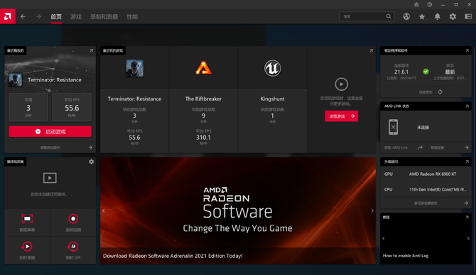The height and width of the screenshot is (275, 476).
Task: Go to next banner slide
Action: 372,211
